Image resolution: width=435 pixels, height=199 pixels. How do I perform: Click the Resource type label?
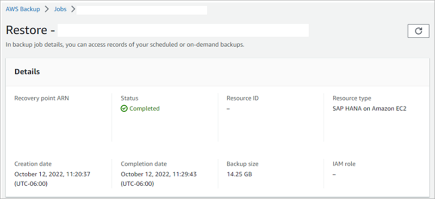coord(352,98)
